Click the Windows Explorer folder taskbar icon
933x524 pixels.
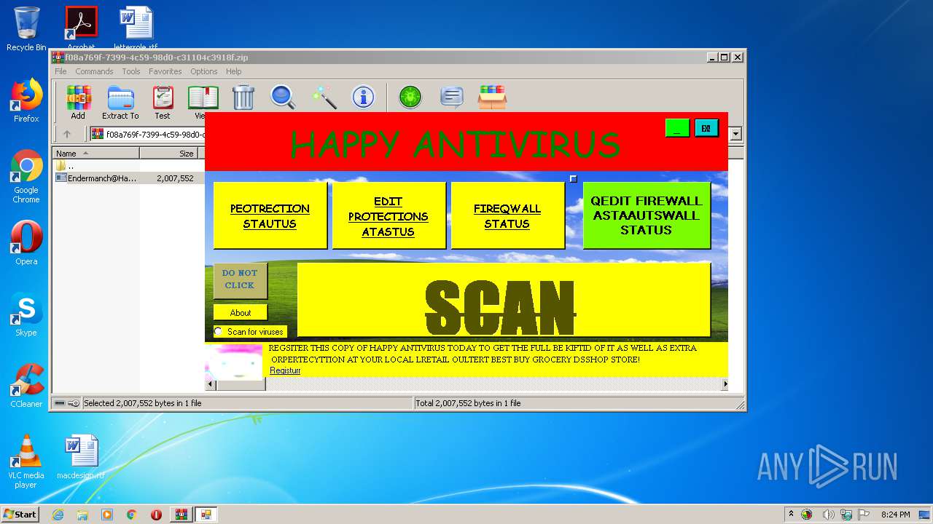pyautogui.click(x=82, y=515)
